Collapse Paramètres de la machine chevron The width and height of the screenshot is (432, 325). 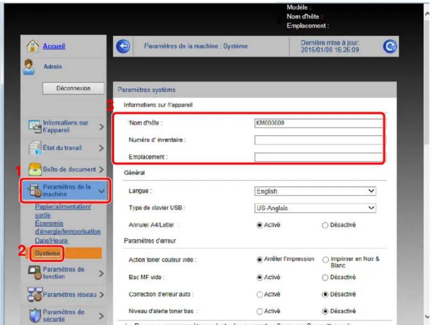(101, 191)
